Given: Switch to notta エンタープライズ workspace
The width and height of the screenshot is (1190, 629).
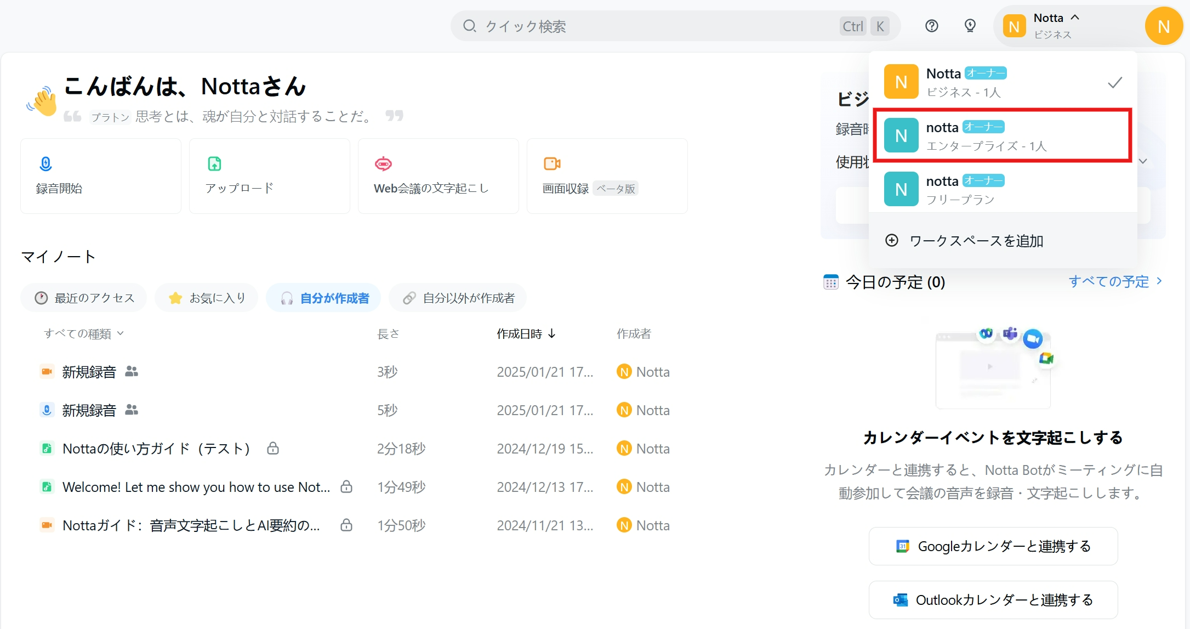Looking at the screenshot, I should pyautogui.click(x=1003, y=135).
